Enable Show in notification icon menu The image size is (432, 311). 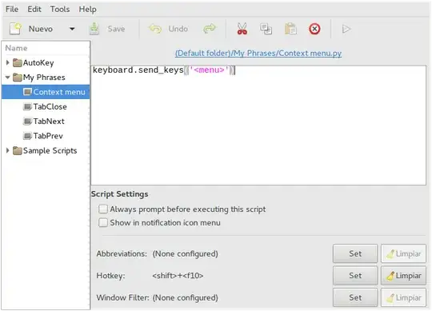103,222
